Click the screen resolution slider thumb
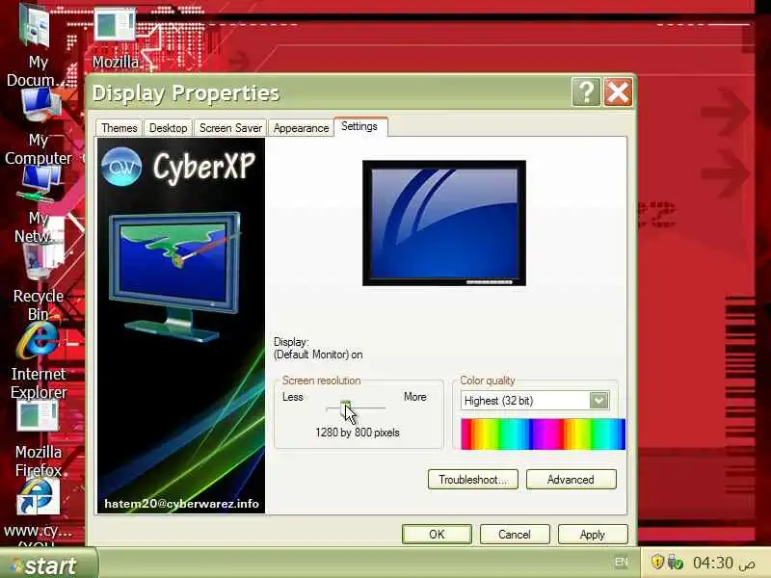Viewport: 771px width, 578px height. pos(345,407)
